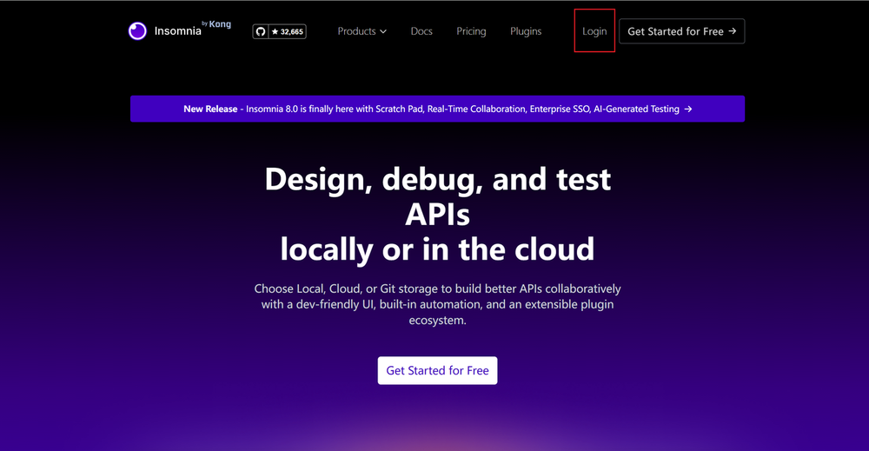The height and width of the screenshot is (451, 869).
Task: Click the bold "New Release" label
Action: click(210, 109)
